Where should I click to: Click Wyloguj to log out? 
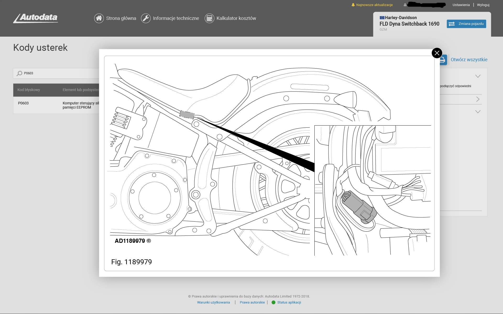tap(483, 5)
